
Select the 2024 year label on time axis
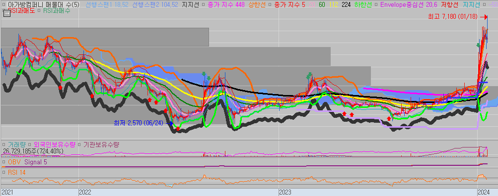click(484, 192)
